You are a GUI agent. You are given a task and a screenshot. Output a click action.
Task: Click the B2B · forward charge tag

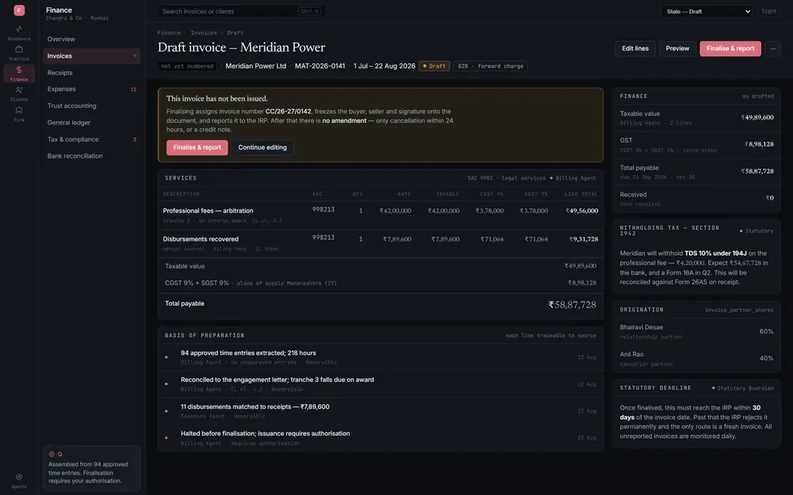coord(491,67)
